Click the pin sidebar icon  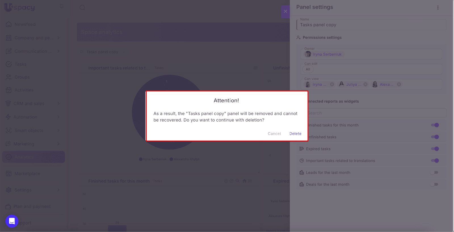click(62, 6)
